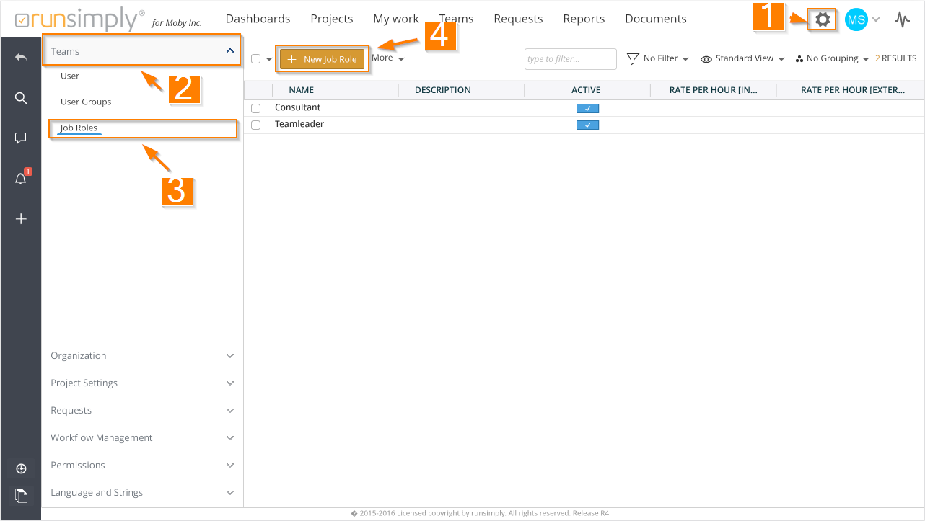Viewport: 925px width, 521px height.
Task: Open the clock time tracking icon
Action: (21, 469)
